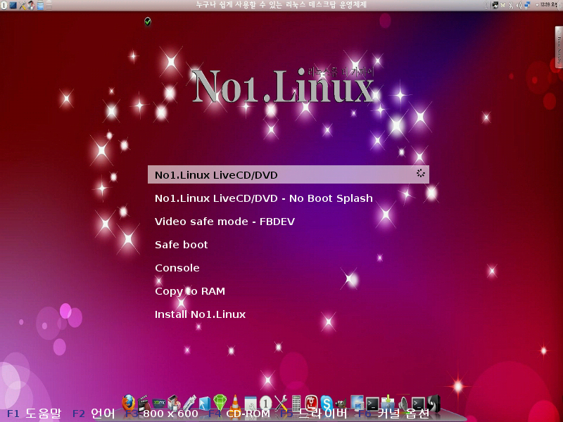Open wrench and screwdriver settings in dock
This screenshot has height=422, width=563.
click(281, 402)
